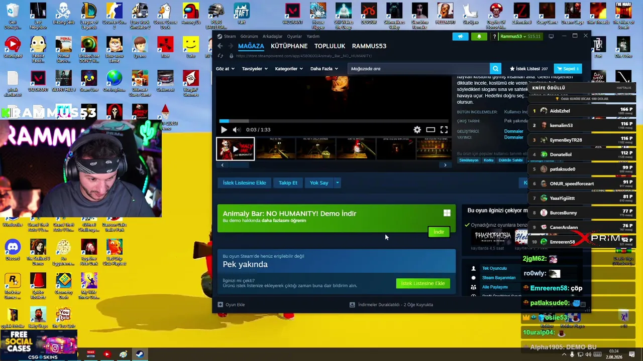Open the Görünüm menu

pyautogui.click(x=249, y=36)
